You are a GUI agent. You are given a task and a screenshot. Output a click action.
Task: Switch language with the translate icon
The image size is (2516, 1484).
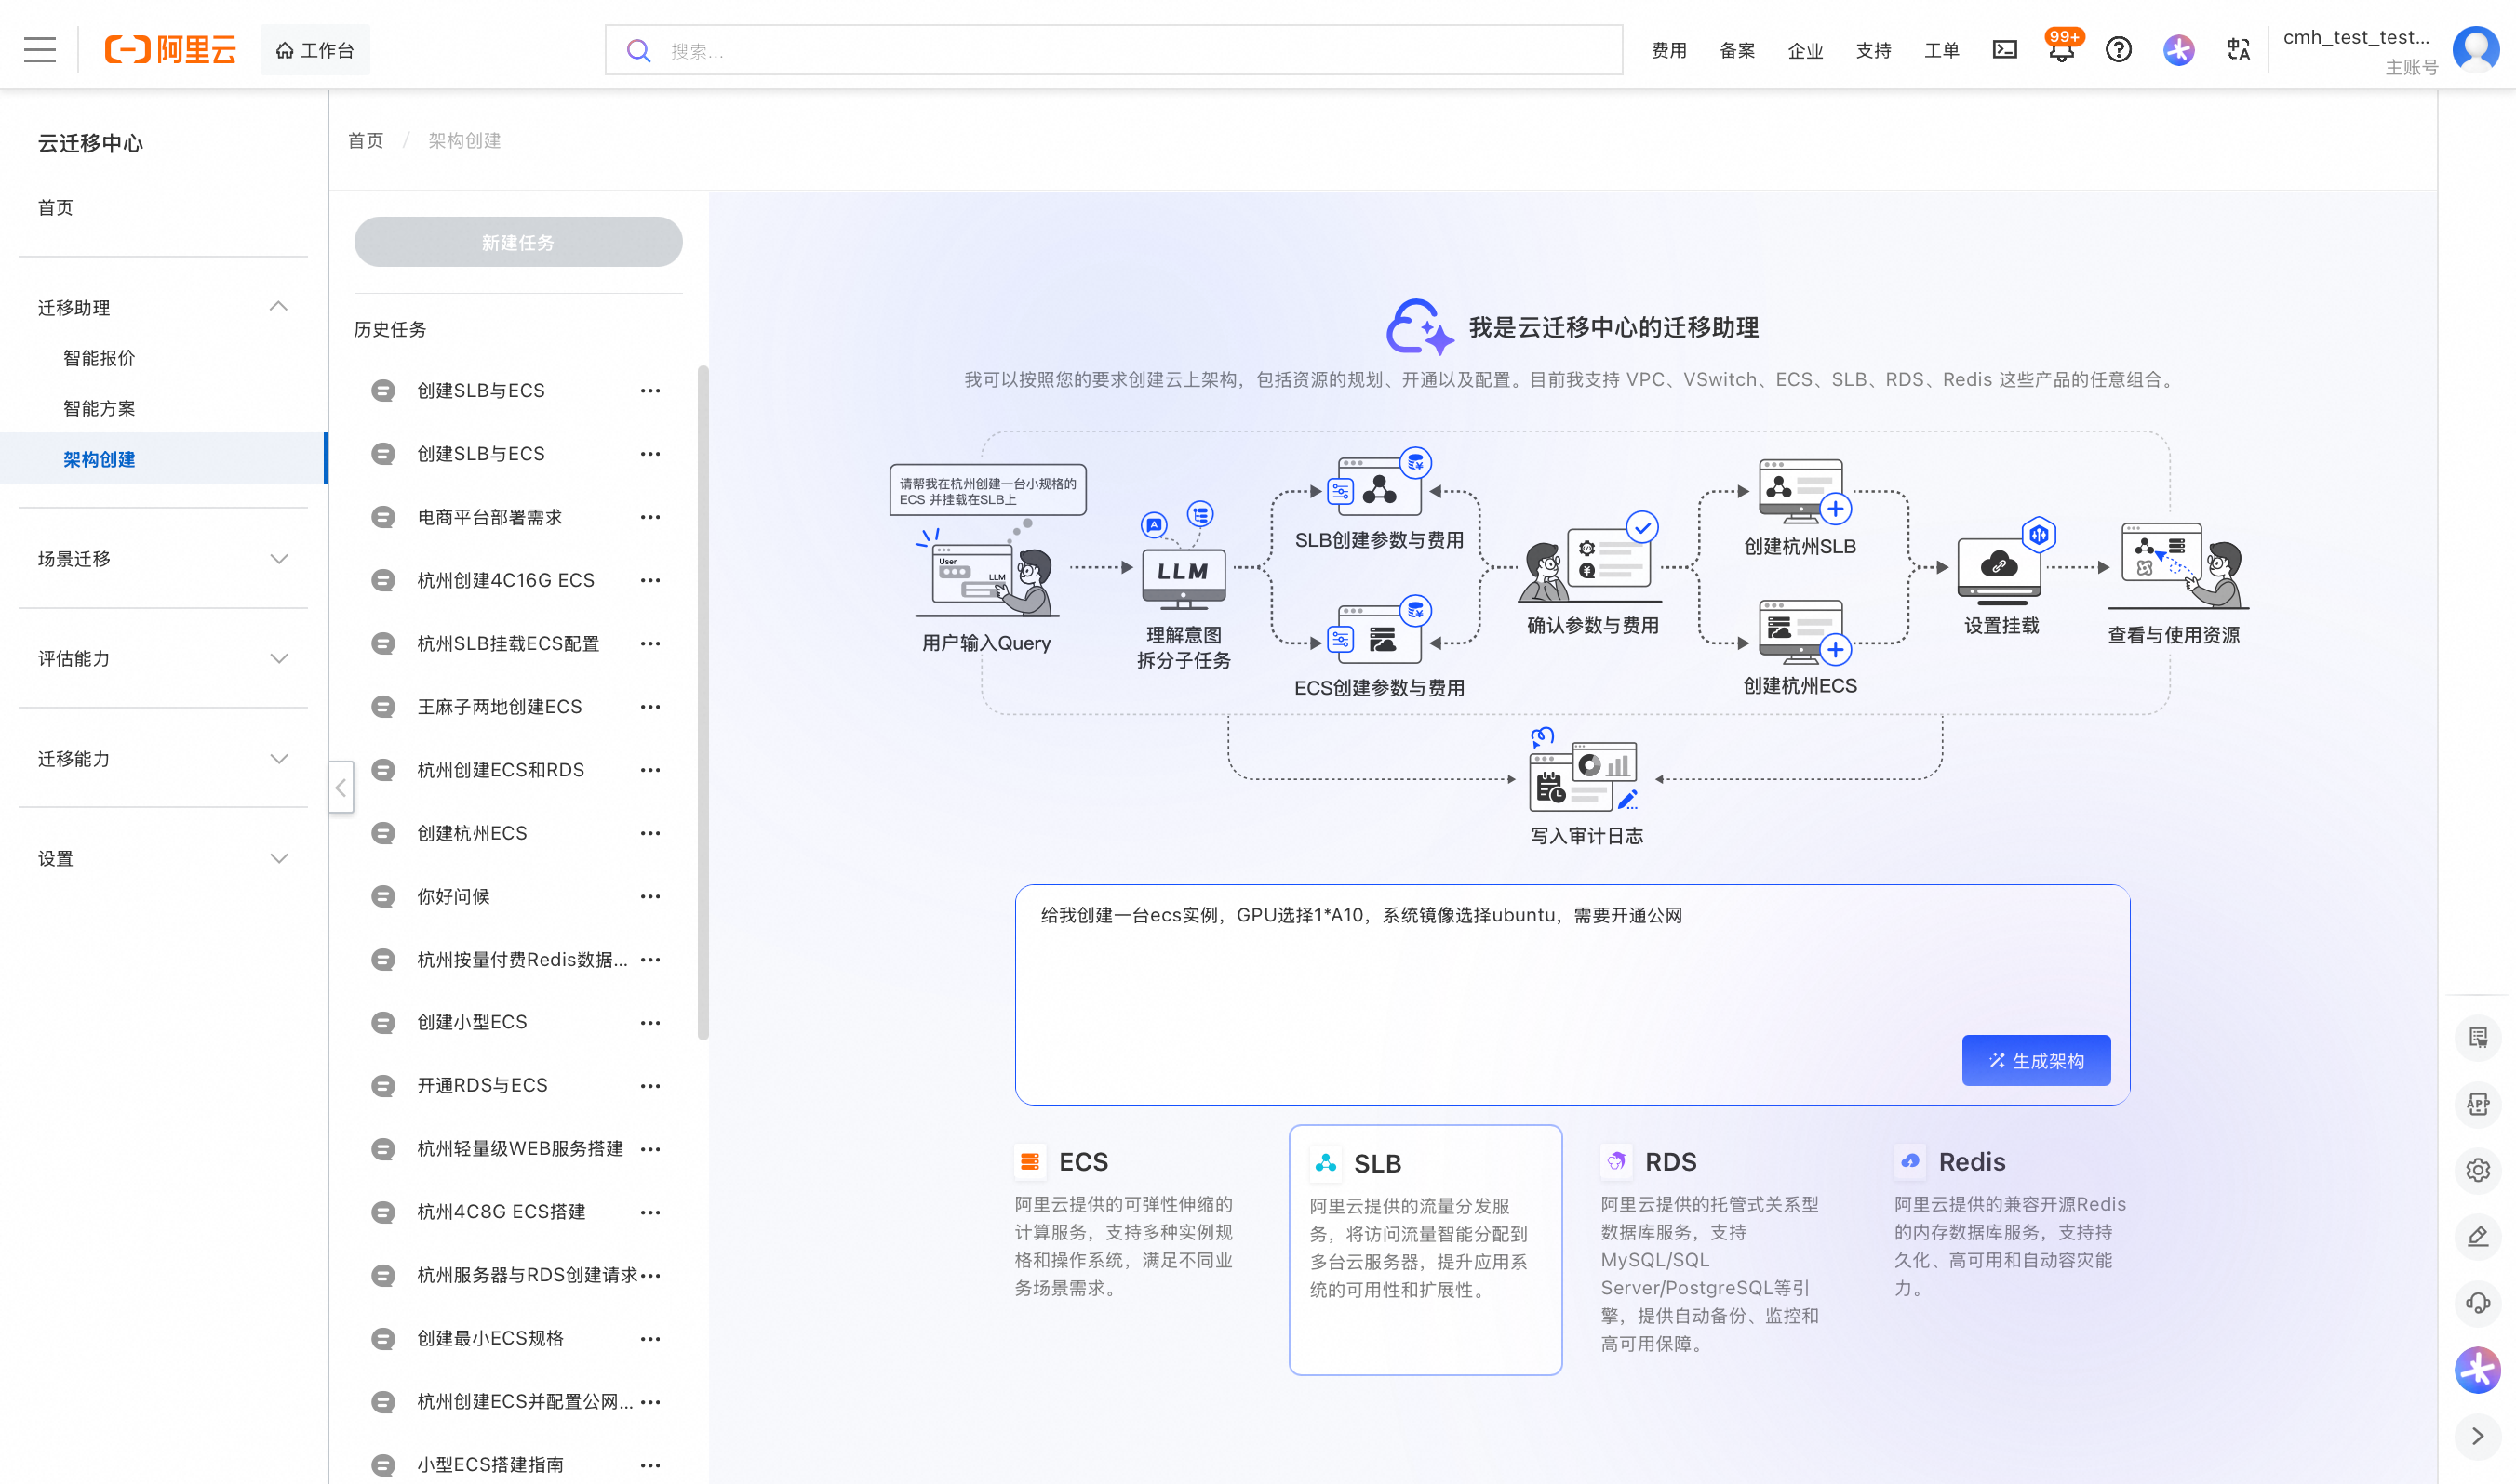point(2238,50)
